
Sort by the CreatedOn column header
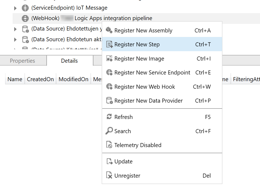pyautogui.click(x=40, y=79)
